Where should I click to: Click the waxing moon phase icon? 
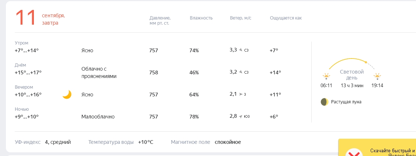pyautogui.click(x=325, y=102)
